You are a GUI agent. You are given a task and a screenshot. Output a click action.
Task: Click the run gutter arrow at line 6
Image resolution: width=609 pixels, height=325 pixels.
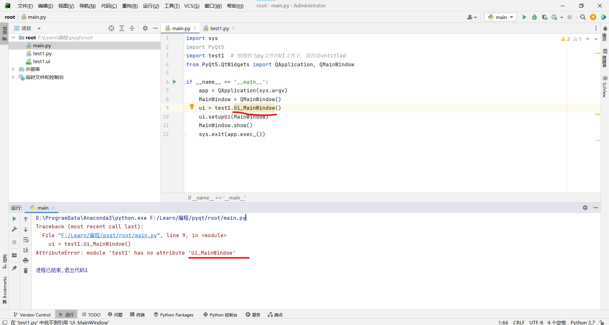tap(174, 82)
